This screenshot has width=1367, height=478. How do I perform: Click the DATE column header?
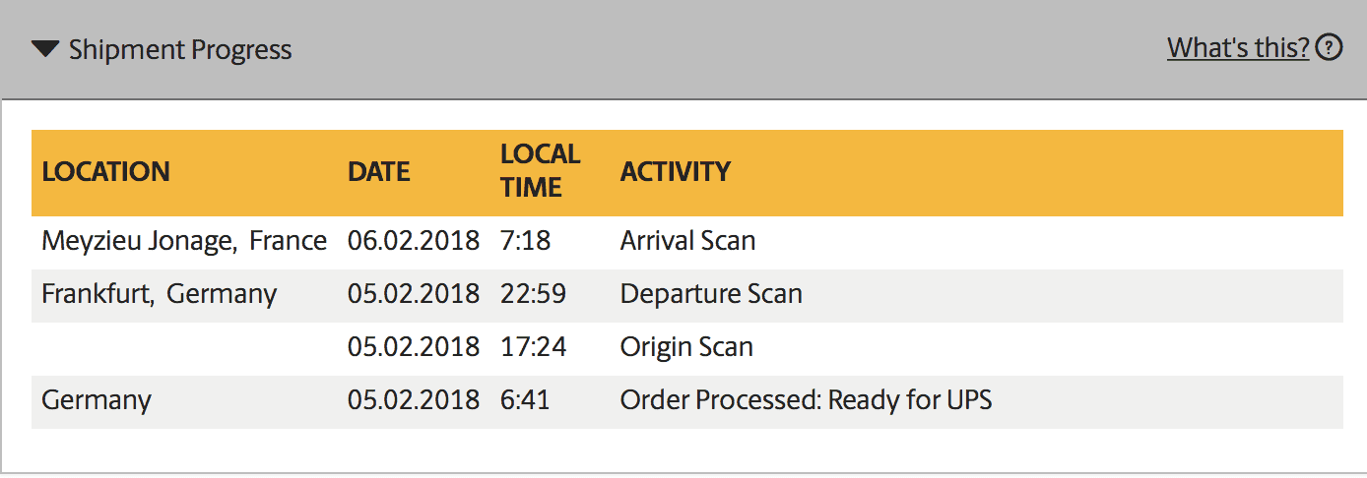pos(378,171)
